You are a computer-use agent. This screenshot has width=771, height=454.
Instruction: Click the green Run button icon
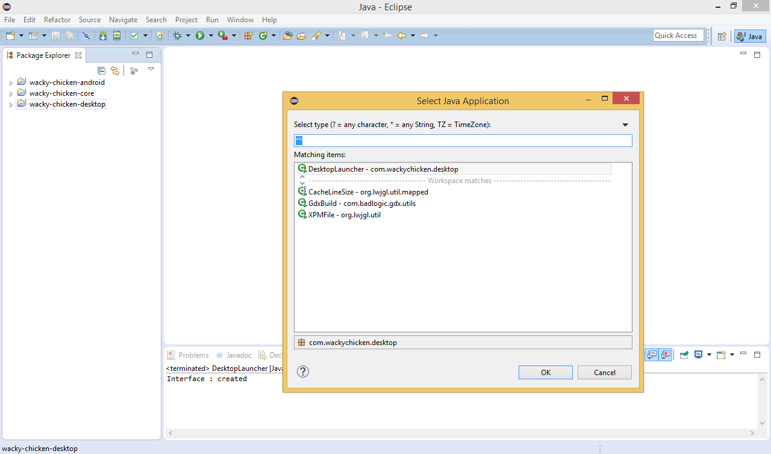(200, 36)
